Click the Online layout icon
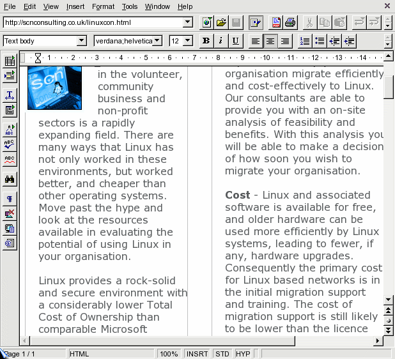The height and width of the screenshot is (359, 395). (x=10, y=229)
